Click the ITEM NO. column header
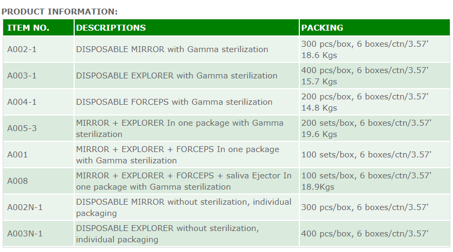This screenshot has height=252, width=453. click(28, 28)
